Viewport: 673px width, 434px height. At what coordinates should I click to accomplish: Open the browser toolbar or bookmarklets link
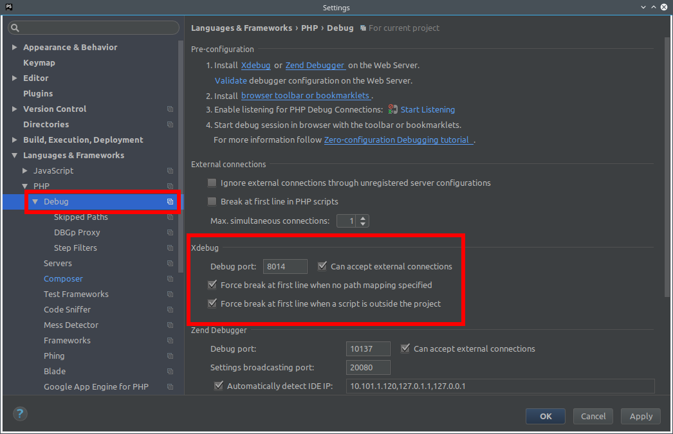point(305,96)
